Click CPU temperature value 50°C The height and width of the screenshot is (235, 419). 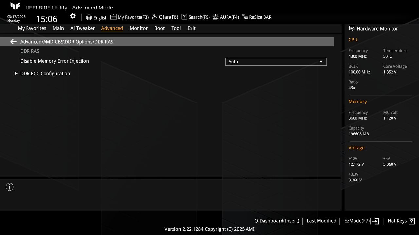tap(388, 56)
